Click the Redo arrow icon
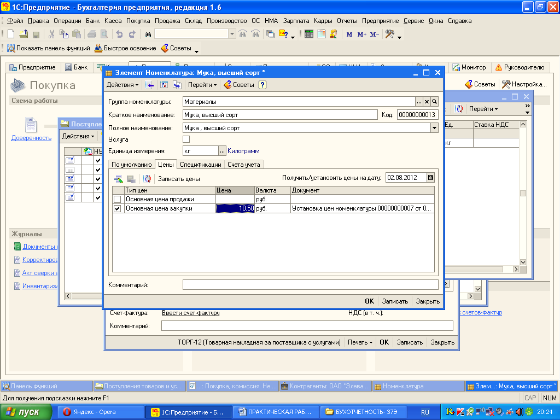 pyautogui.click(x=132, y=34)
